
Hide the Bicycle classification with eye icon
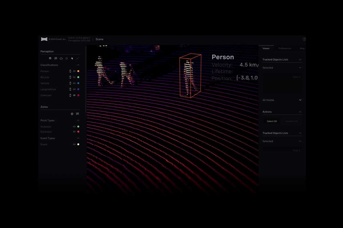pyautogui.click(x=74, y=77)
